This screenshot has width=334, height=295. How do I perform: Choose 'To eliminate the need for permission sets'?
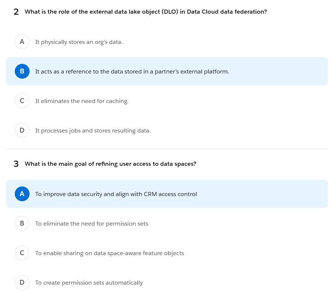[x=92, y=224]
